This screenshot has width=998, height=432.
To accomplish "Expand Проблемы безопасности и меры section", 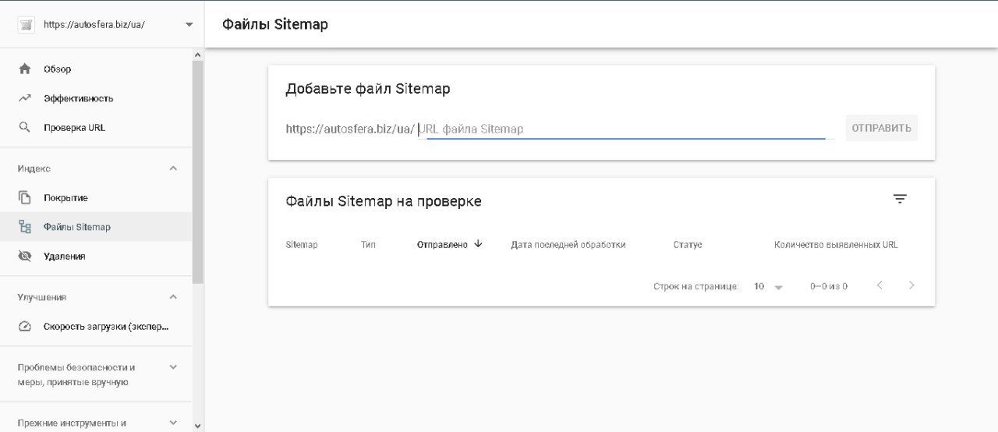I will [173, 366].
